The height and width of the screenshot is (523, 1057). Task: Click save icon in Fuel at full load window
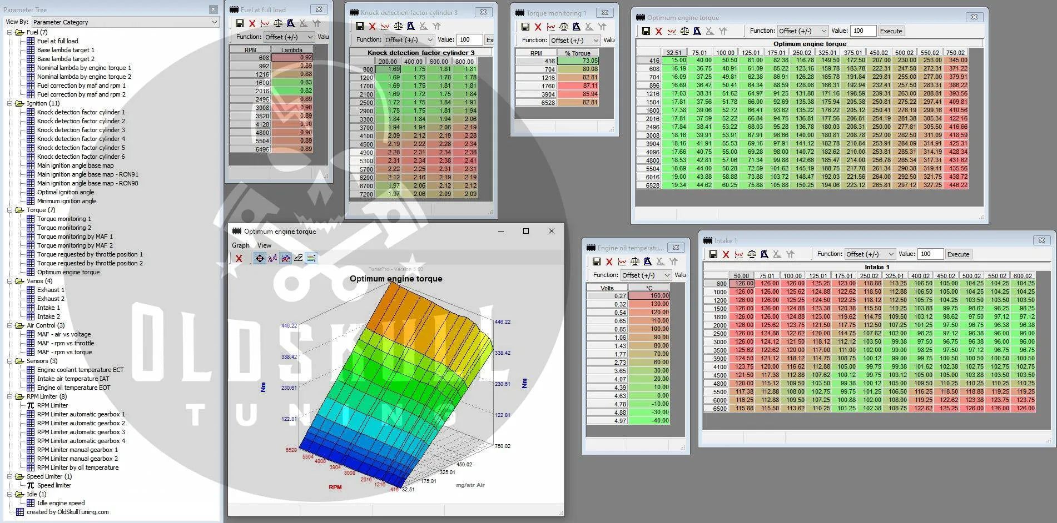pos(239,23)
